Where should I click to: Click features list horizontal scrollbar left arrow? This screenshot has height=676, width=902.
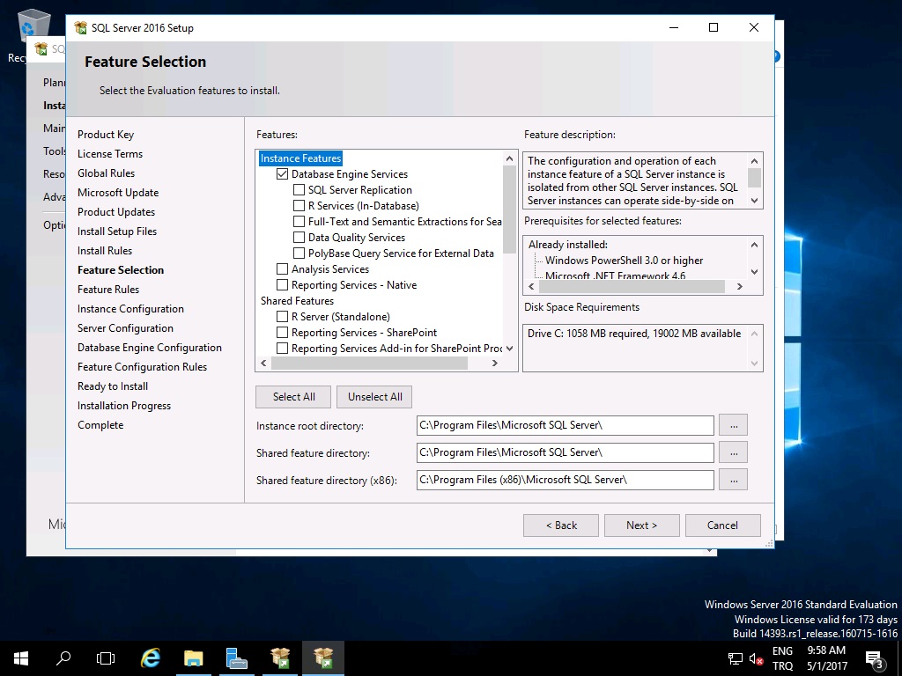(x=264, y=364)
